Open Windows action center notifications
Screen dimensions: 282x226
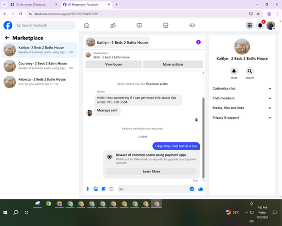click(x=275, y=212)
